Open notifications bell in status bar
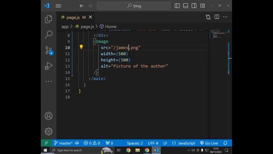This screenshot has width=273, height=154. click(x=225, y=143)
